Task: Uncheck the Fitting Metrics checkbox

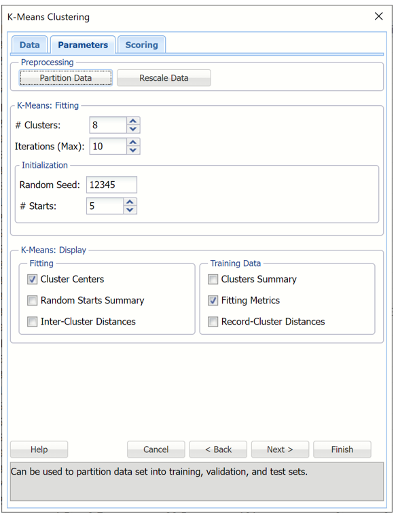Action: (213, 301)
